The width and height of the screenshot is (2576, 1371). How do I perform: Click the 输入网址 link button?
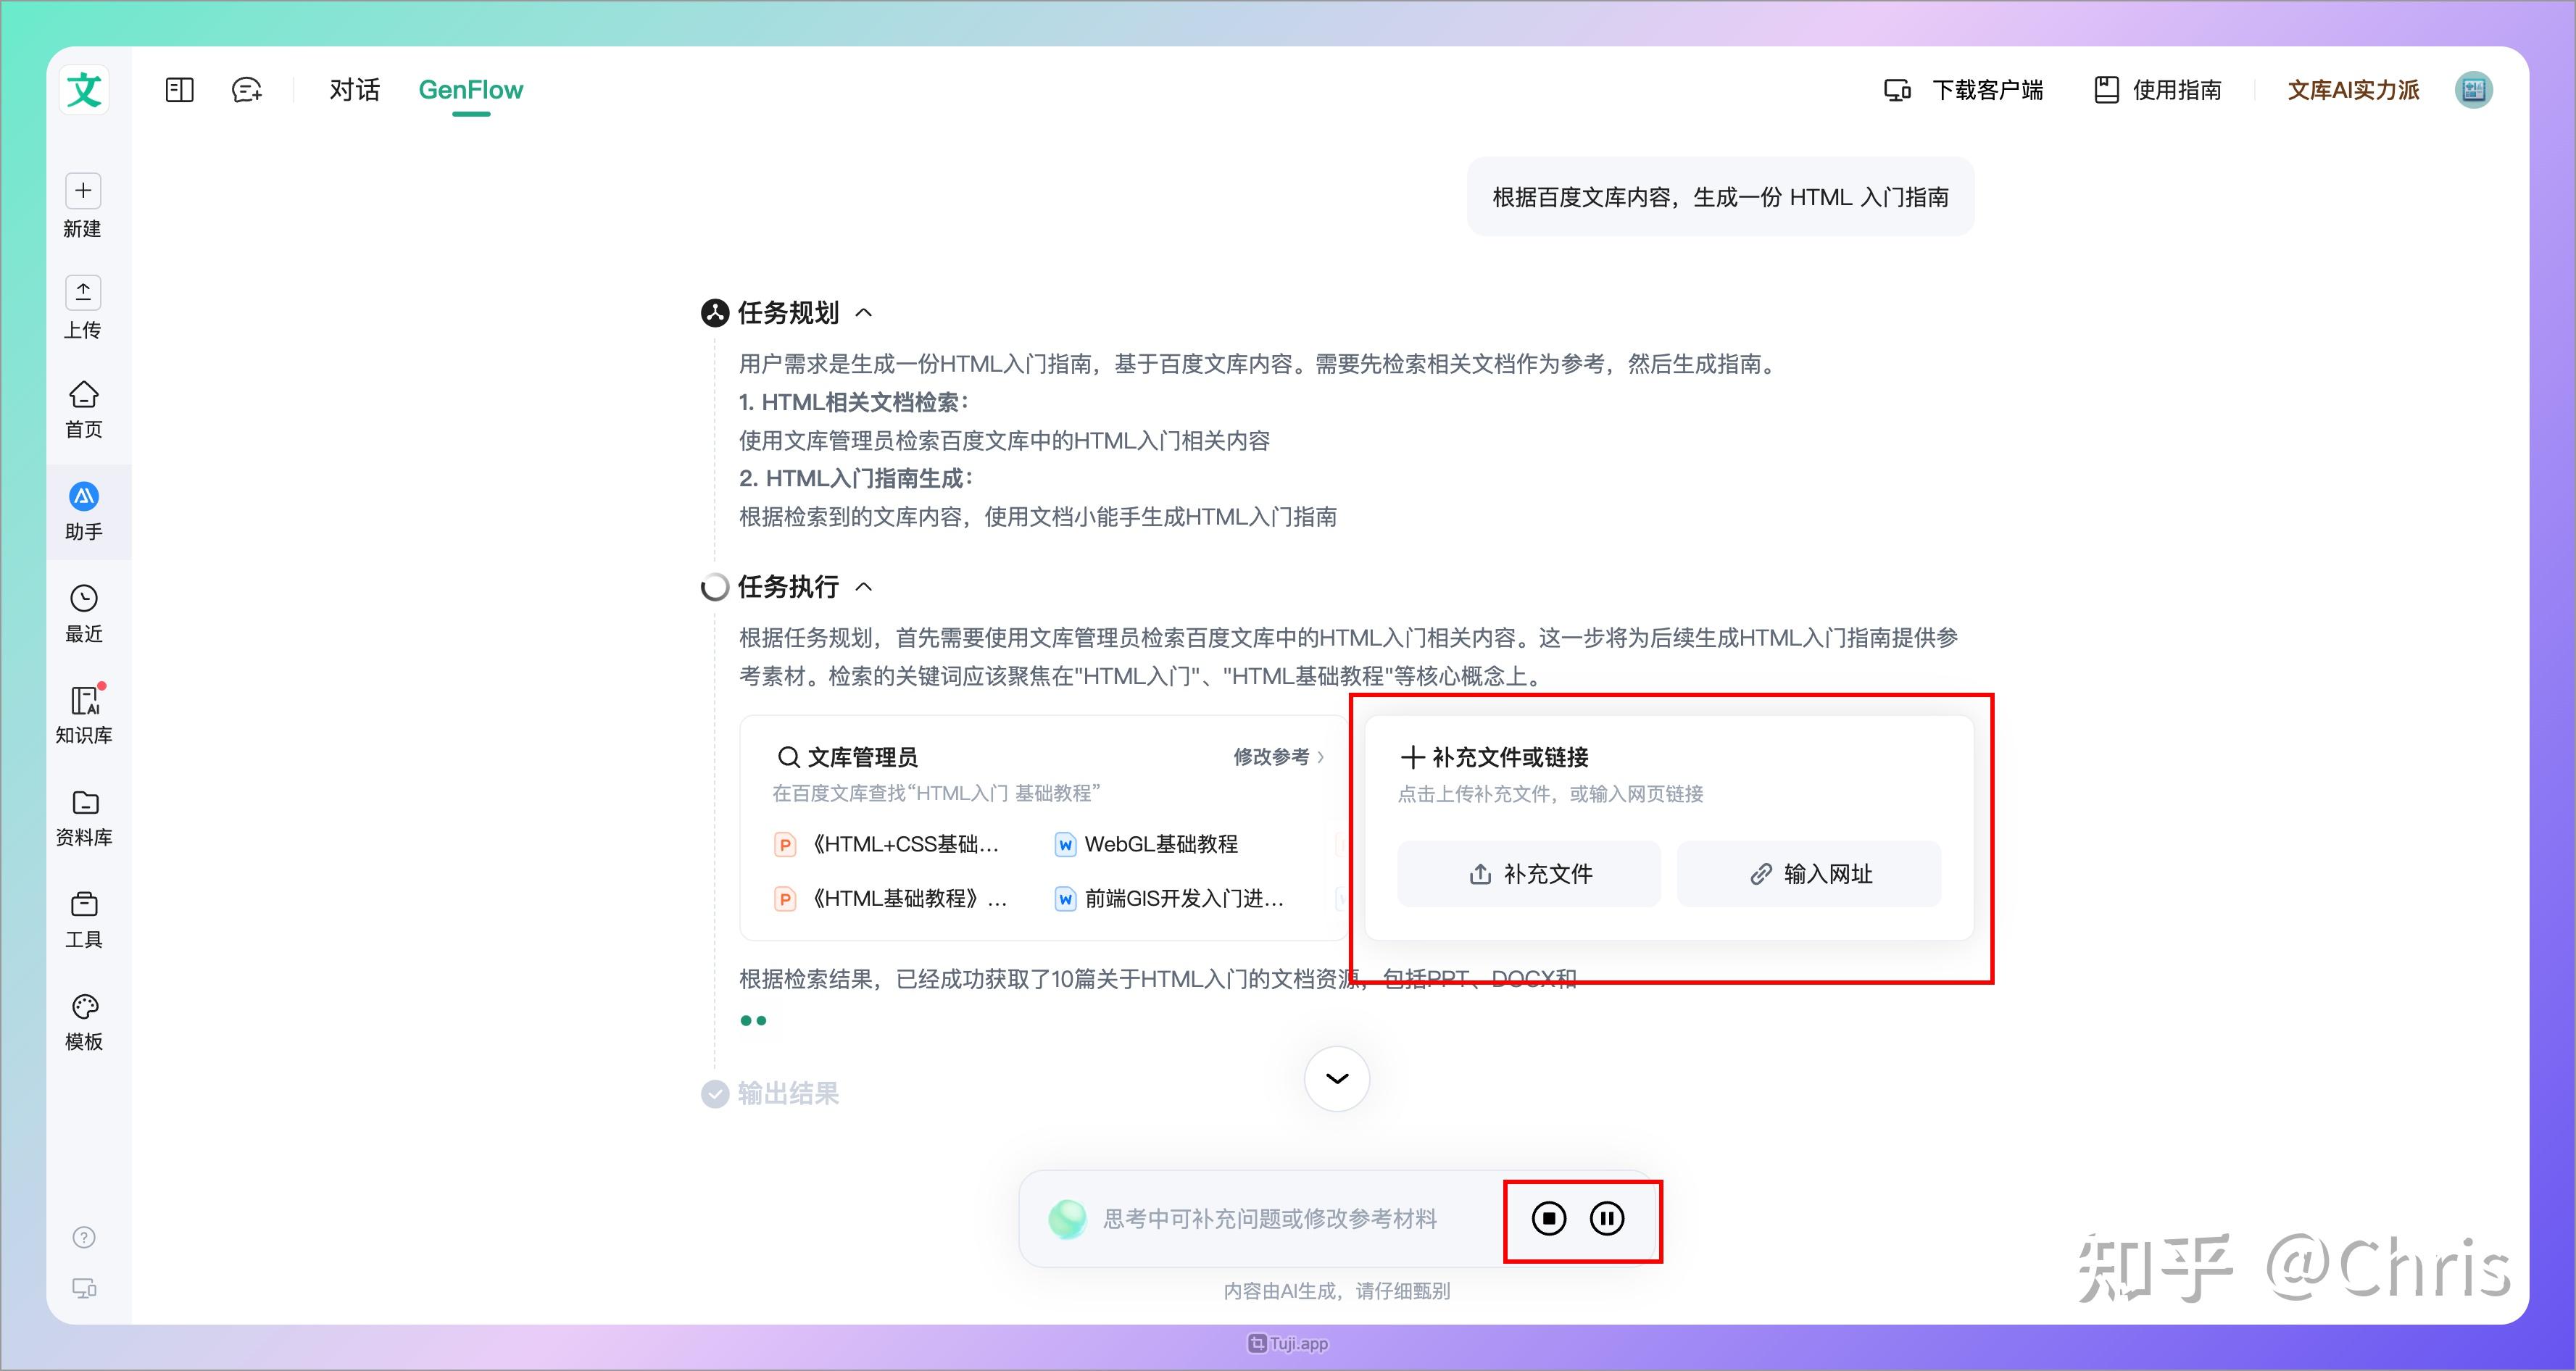click(x=1809, y=874)
